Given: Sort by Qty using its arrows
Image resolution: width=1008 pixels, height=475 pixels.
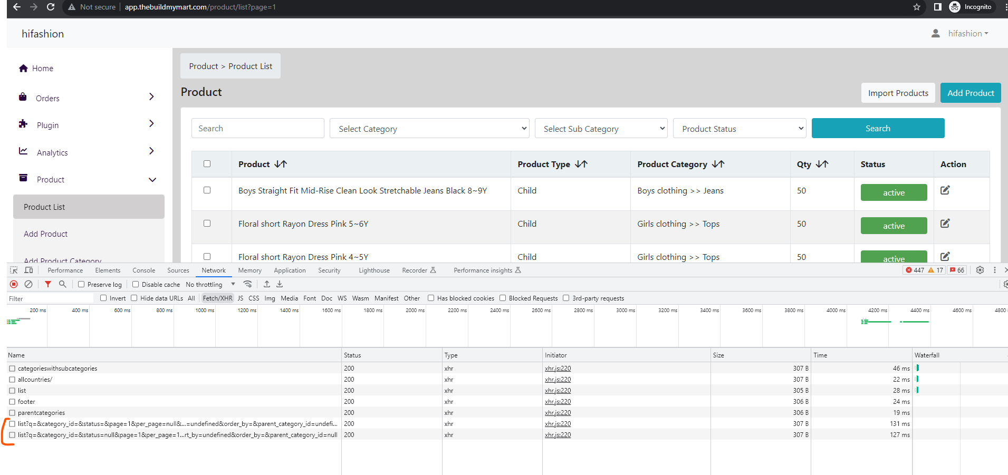Looking at the screenshot, I should coord(822,164).
